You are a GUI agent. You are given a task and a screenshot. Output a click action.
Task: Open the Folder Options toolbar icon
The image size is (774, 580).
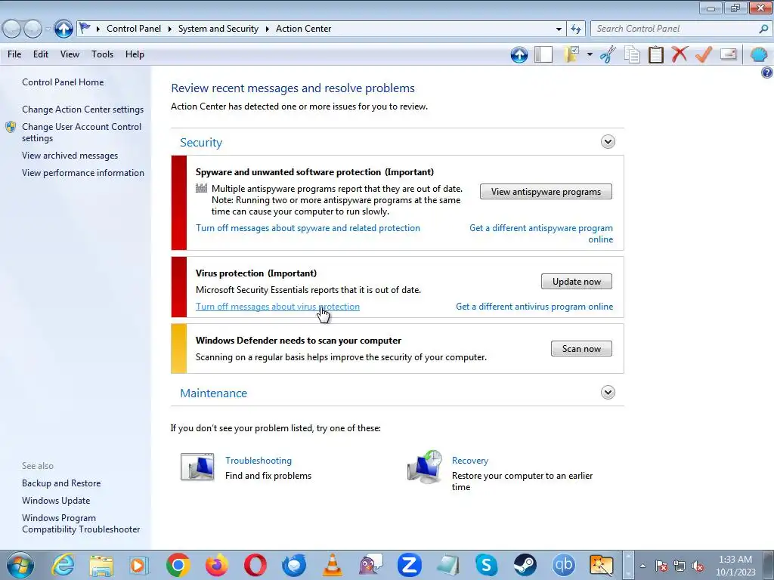(571, 54)
